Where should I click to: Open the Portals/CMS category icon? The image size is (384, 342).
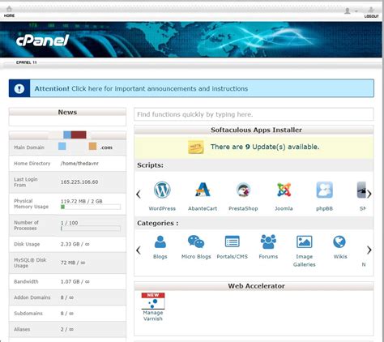pyautogui.click(x=233, y=242)
